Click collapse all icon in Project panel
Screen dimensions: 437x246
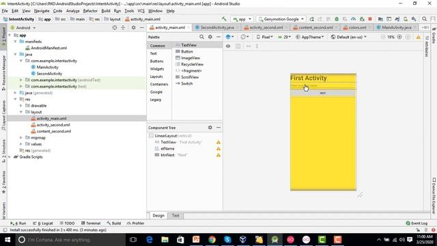[123, 27]
